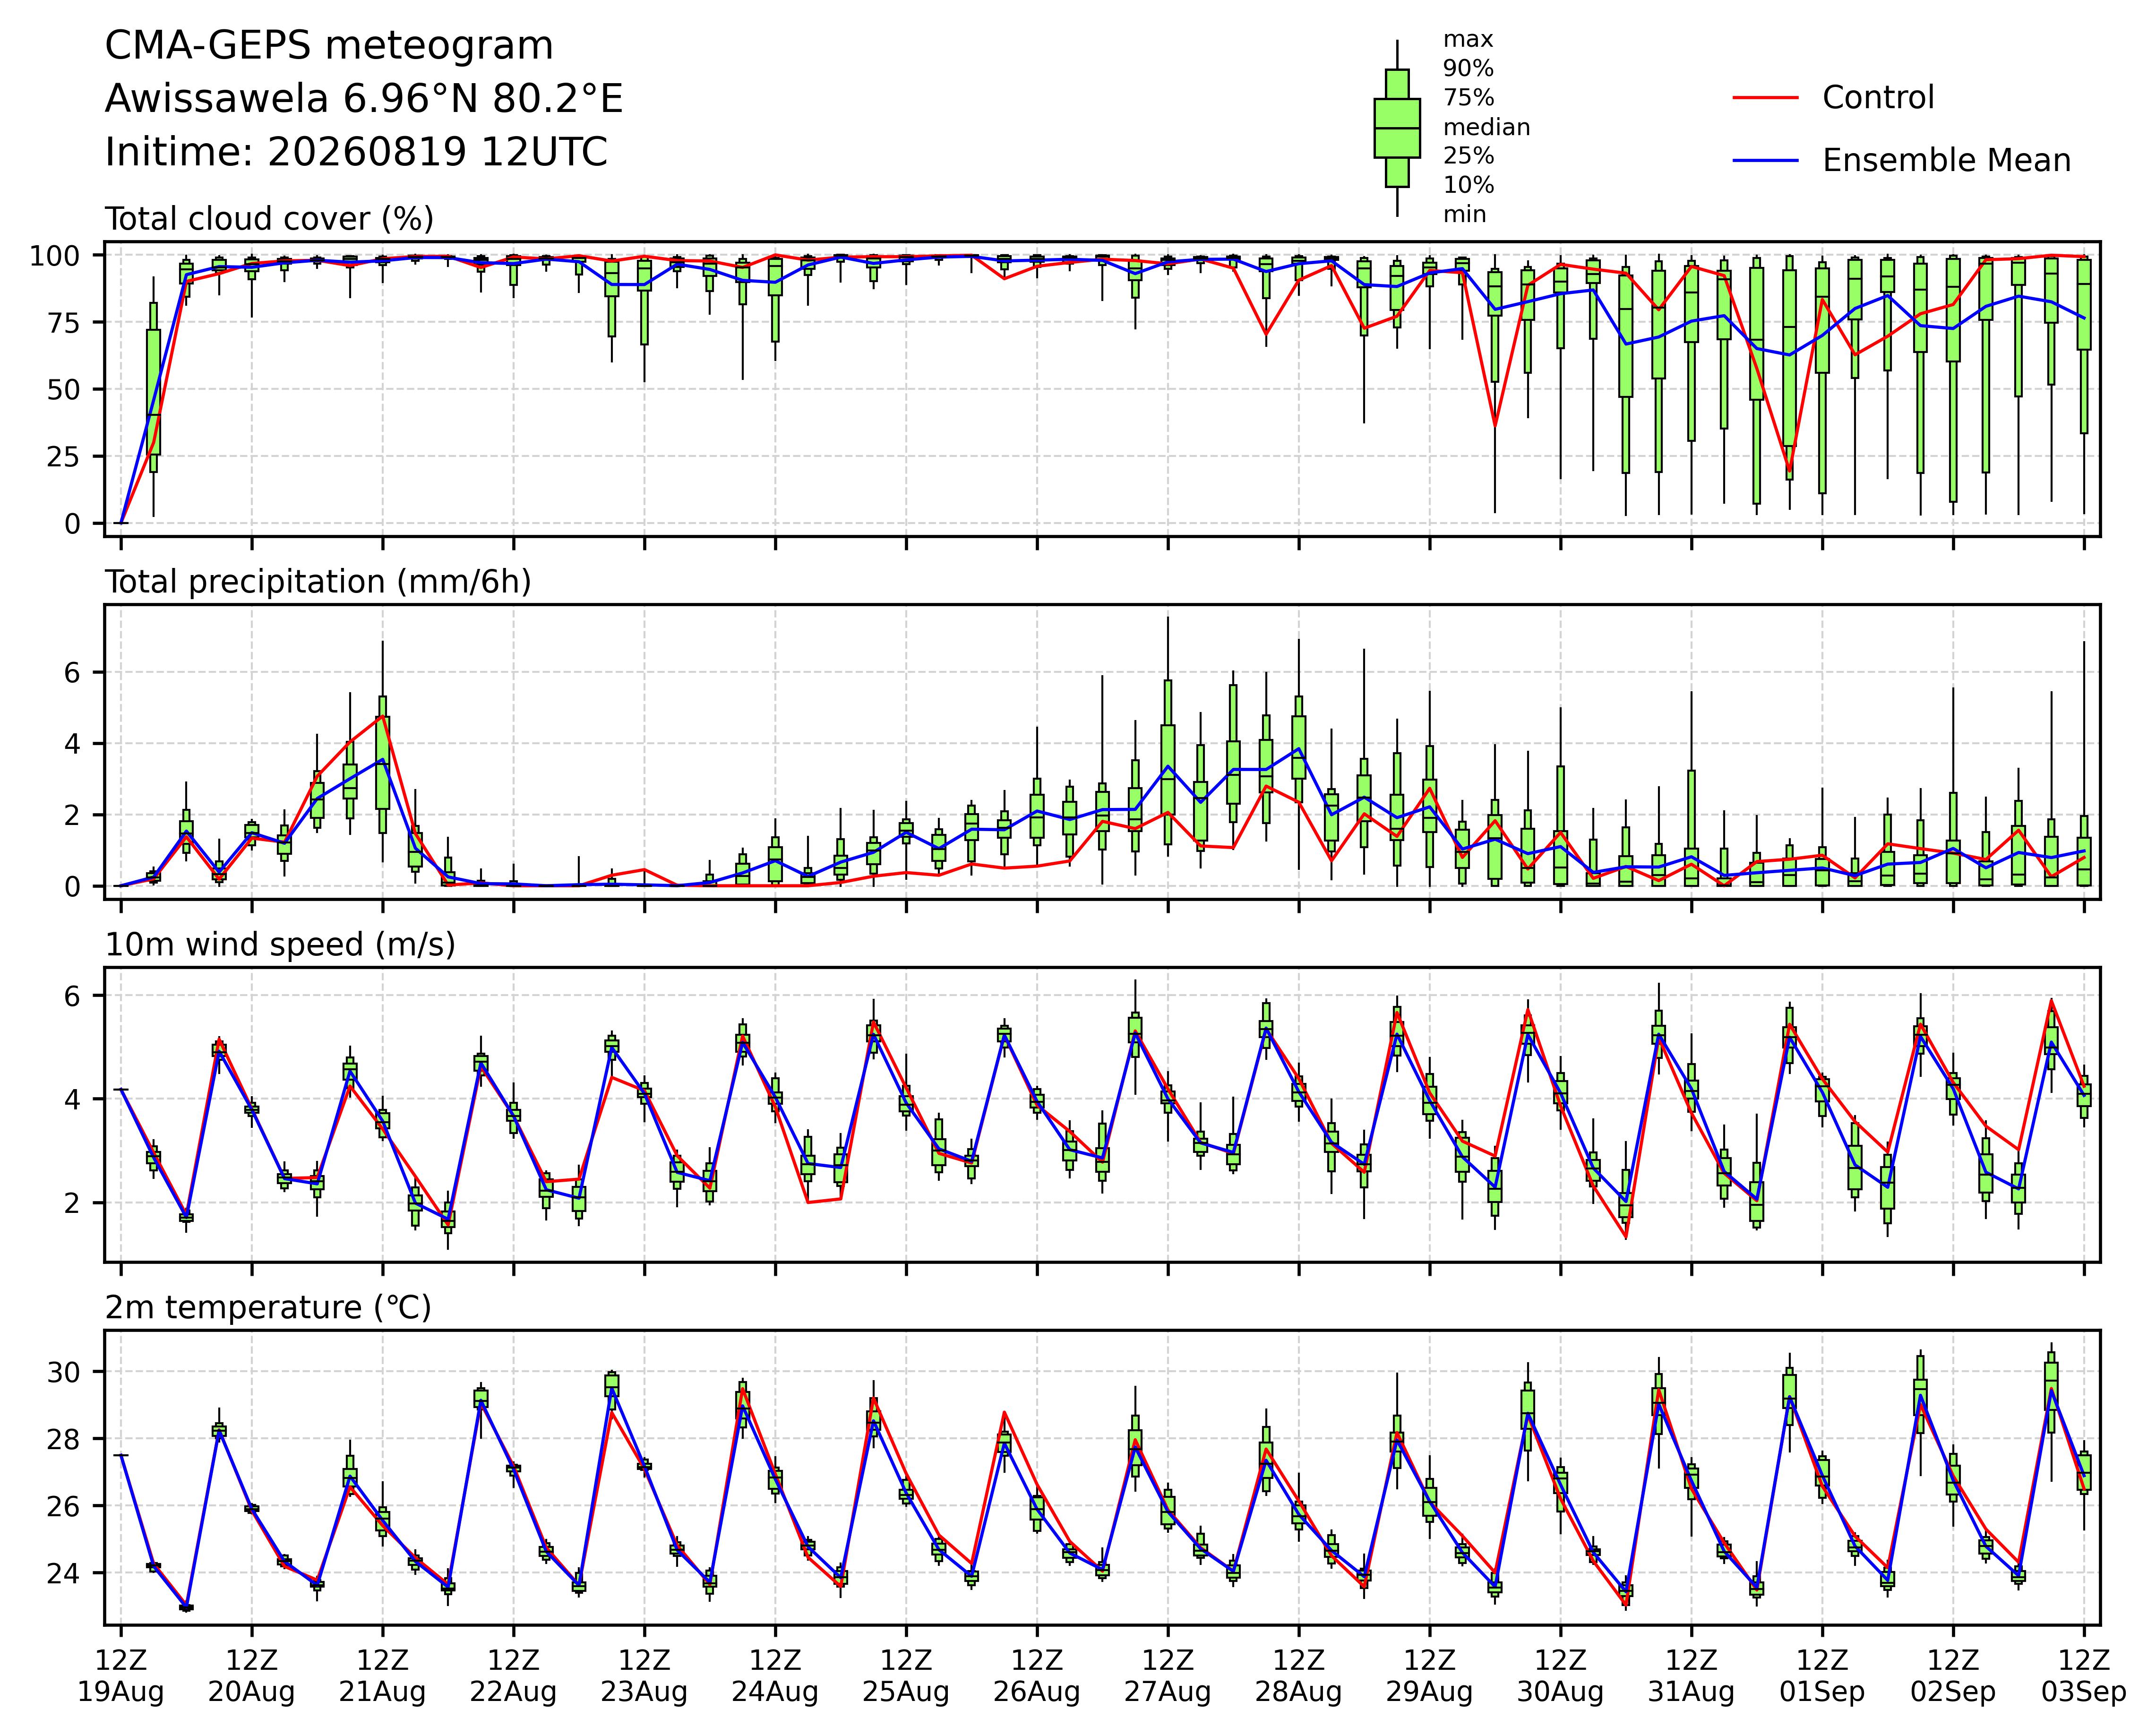Click the 12Z 28Aug axis label
2156x1735 pixels.
click(x=1299, y=1677)
